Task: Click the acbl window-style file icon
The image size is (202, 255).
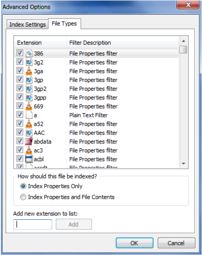Action: point(29,159)
